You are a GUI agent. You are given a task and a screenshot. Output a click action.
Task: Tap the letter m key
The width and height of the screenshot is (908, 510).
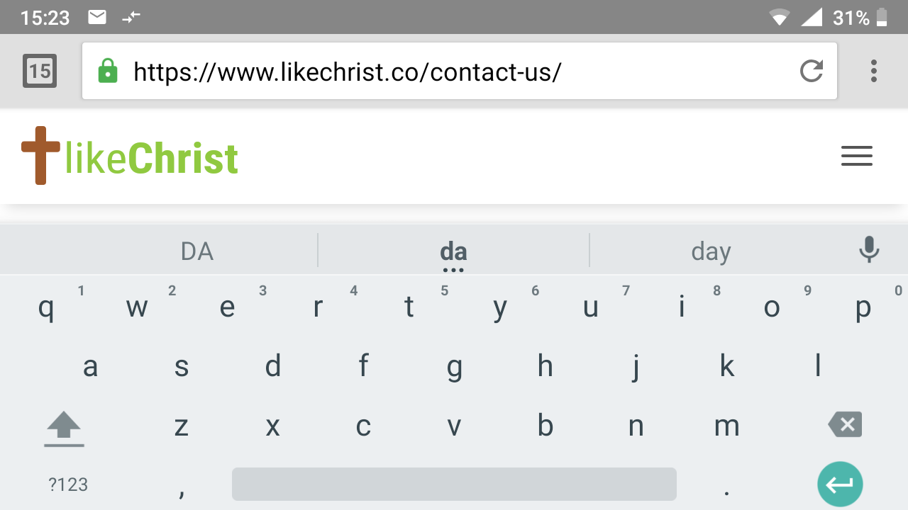(726, 426)
